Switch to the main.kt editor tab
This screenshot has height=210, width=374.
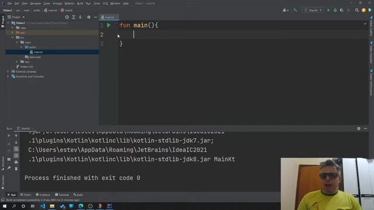(109, 17)
